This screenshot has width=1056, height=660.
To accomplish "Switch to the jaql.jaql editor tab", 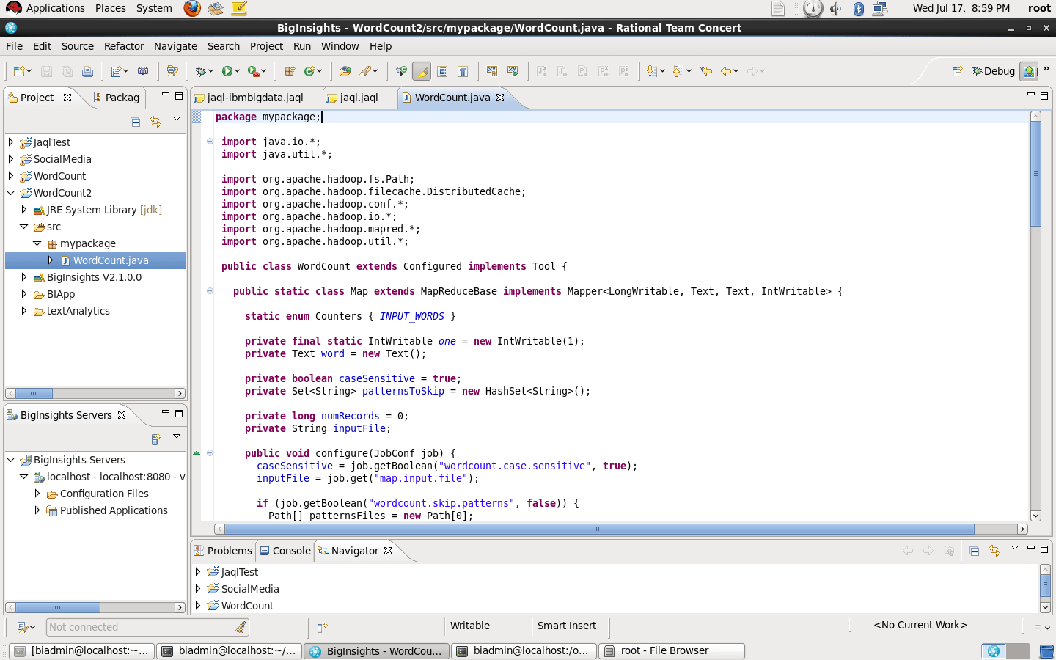I will coord(359,98).
